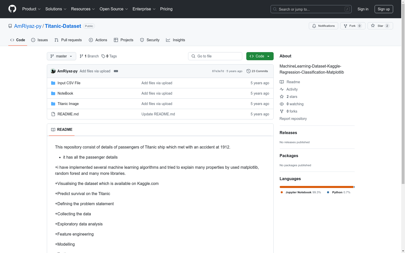
Task: Click the Sign up button
Action: 384,9
